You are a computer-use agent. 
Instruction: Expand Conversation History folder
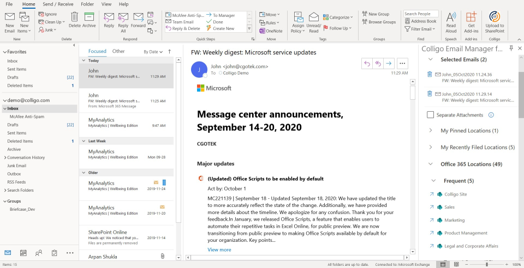click(x=5, y=157)
